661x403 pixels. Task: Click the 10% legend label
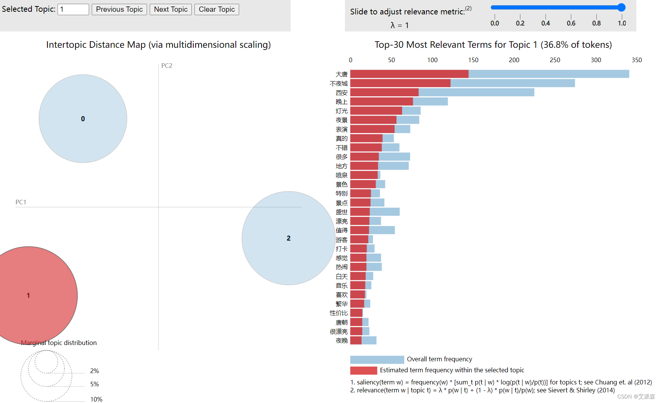(x=96, y=399)
